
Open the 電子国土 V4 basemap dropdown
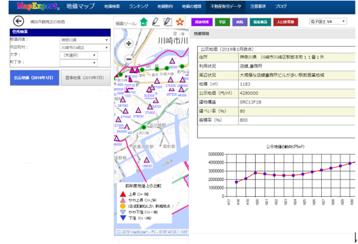(328, 21)
